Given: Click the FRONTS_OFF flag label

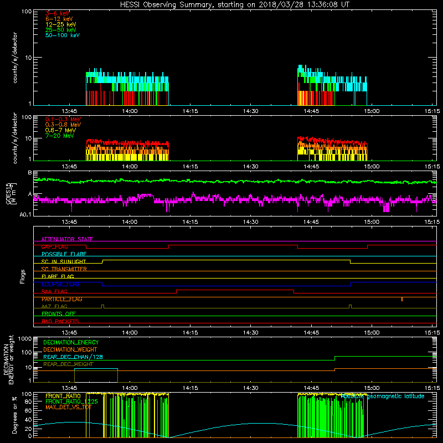Looking at the screenshot, I should (x=59, y=314).
